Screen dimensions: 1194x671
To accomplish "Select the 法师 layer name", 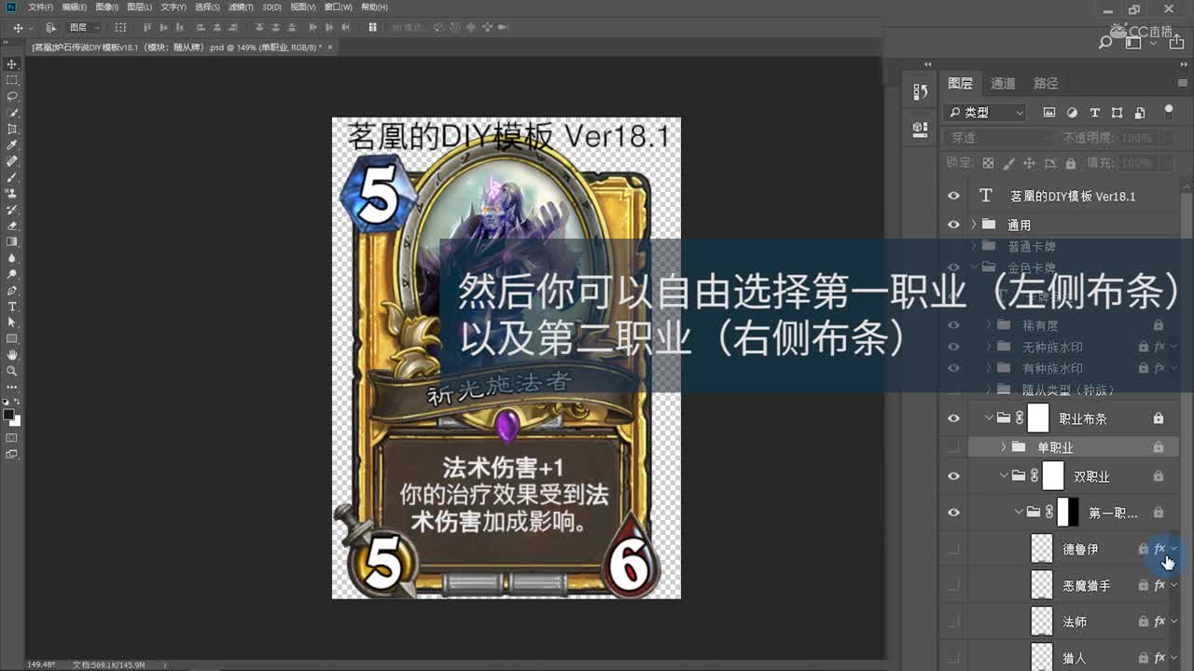I will tap(1075, 622).
